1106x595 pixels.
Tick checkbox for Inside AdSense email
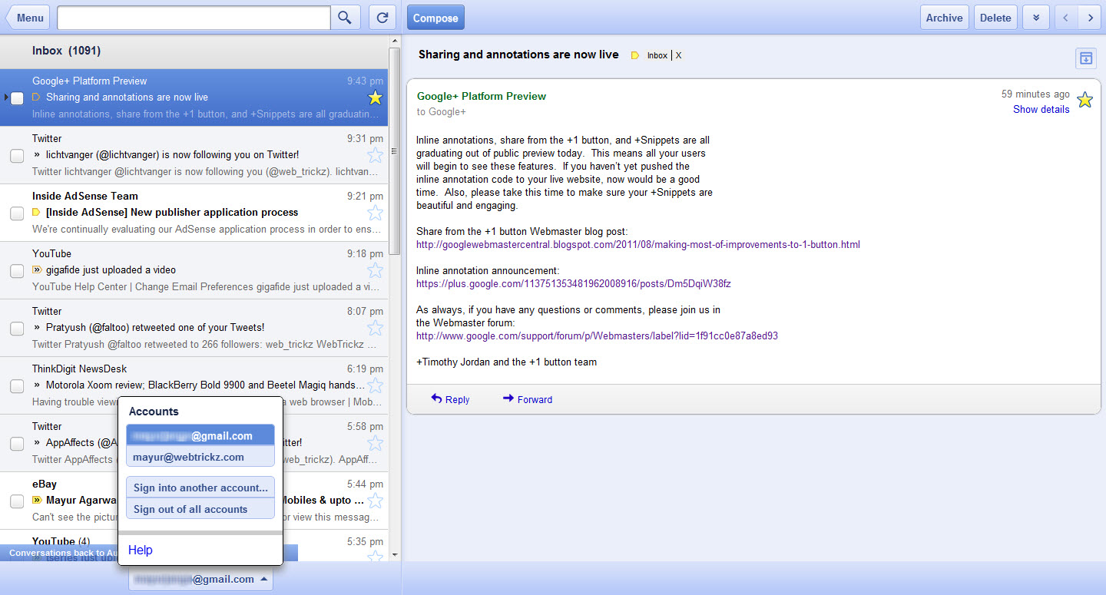click(x=17, y=213)
